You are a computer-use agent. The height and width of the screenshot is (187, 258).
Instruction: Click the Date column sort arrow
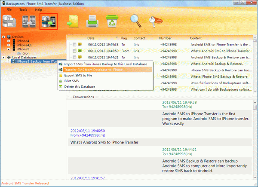117,37
